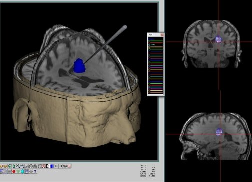The image size is (252, 182).
Task: Close the ROI floating panel
Action: click(x=162, y=35)
